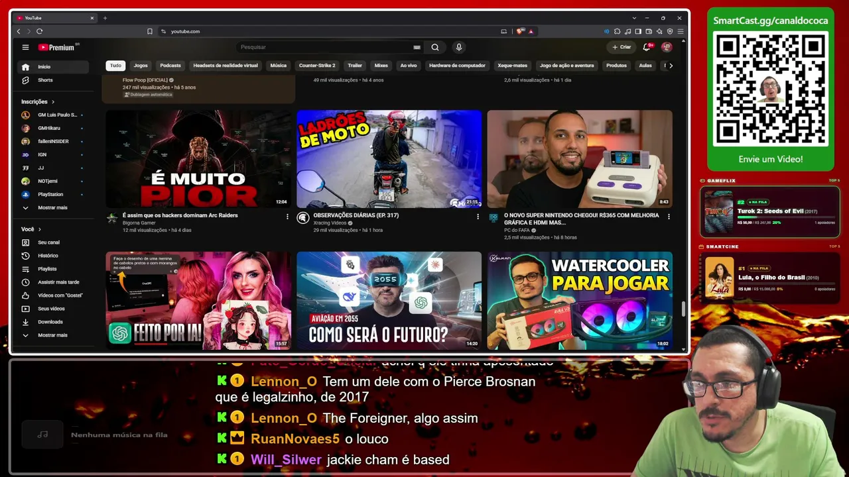Open Playlists in the sidebar
Screen dimensions: 849x477
pyautogui.click(x=53, y=269)
